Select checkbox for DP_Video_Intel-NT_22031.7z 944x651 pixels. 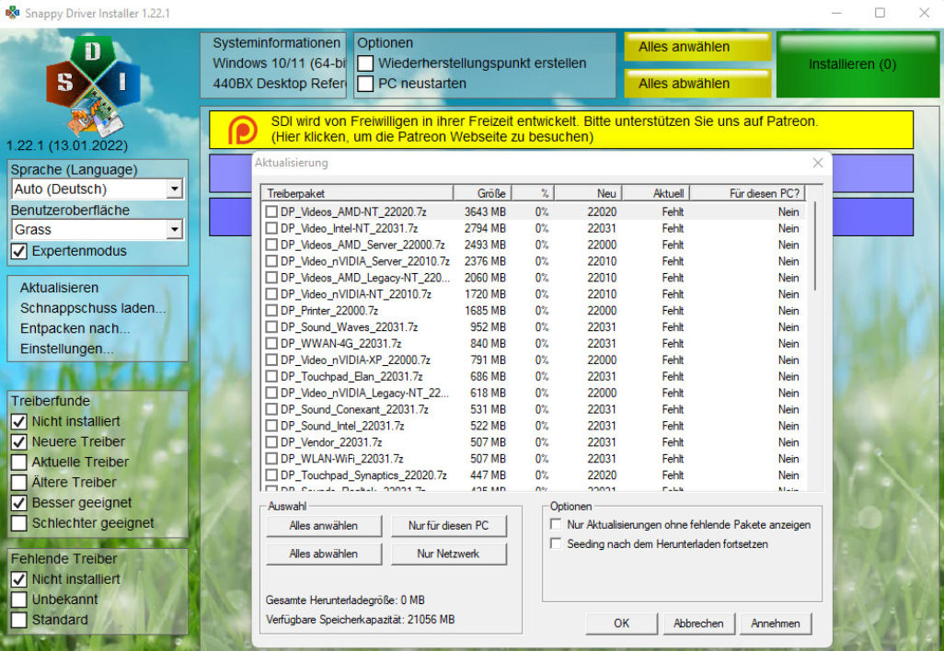tap(271, 229)
